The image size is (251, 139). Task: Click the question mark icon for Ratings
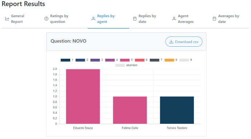point(46,19)
